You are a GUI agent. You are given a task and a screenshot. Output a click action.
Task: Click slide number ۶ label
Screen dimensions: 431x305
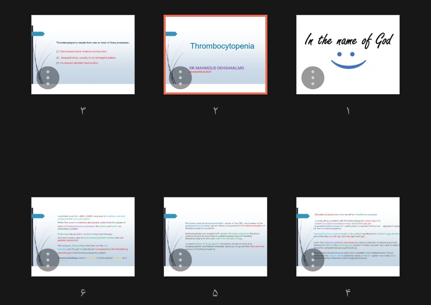coord(83,293)
